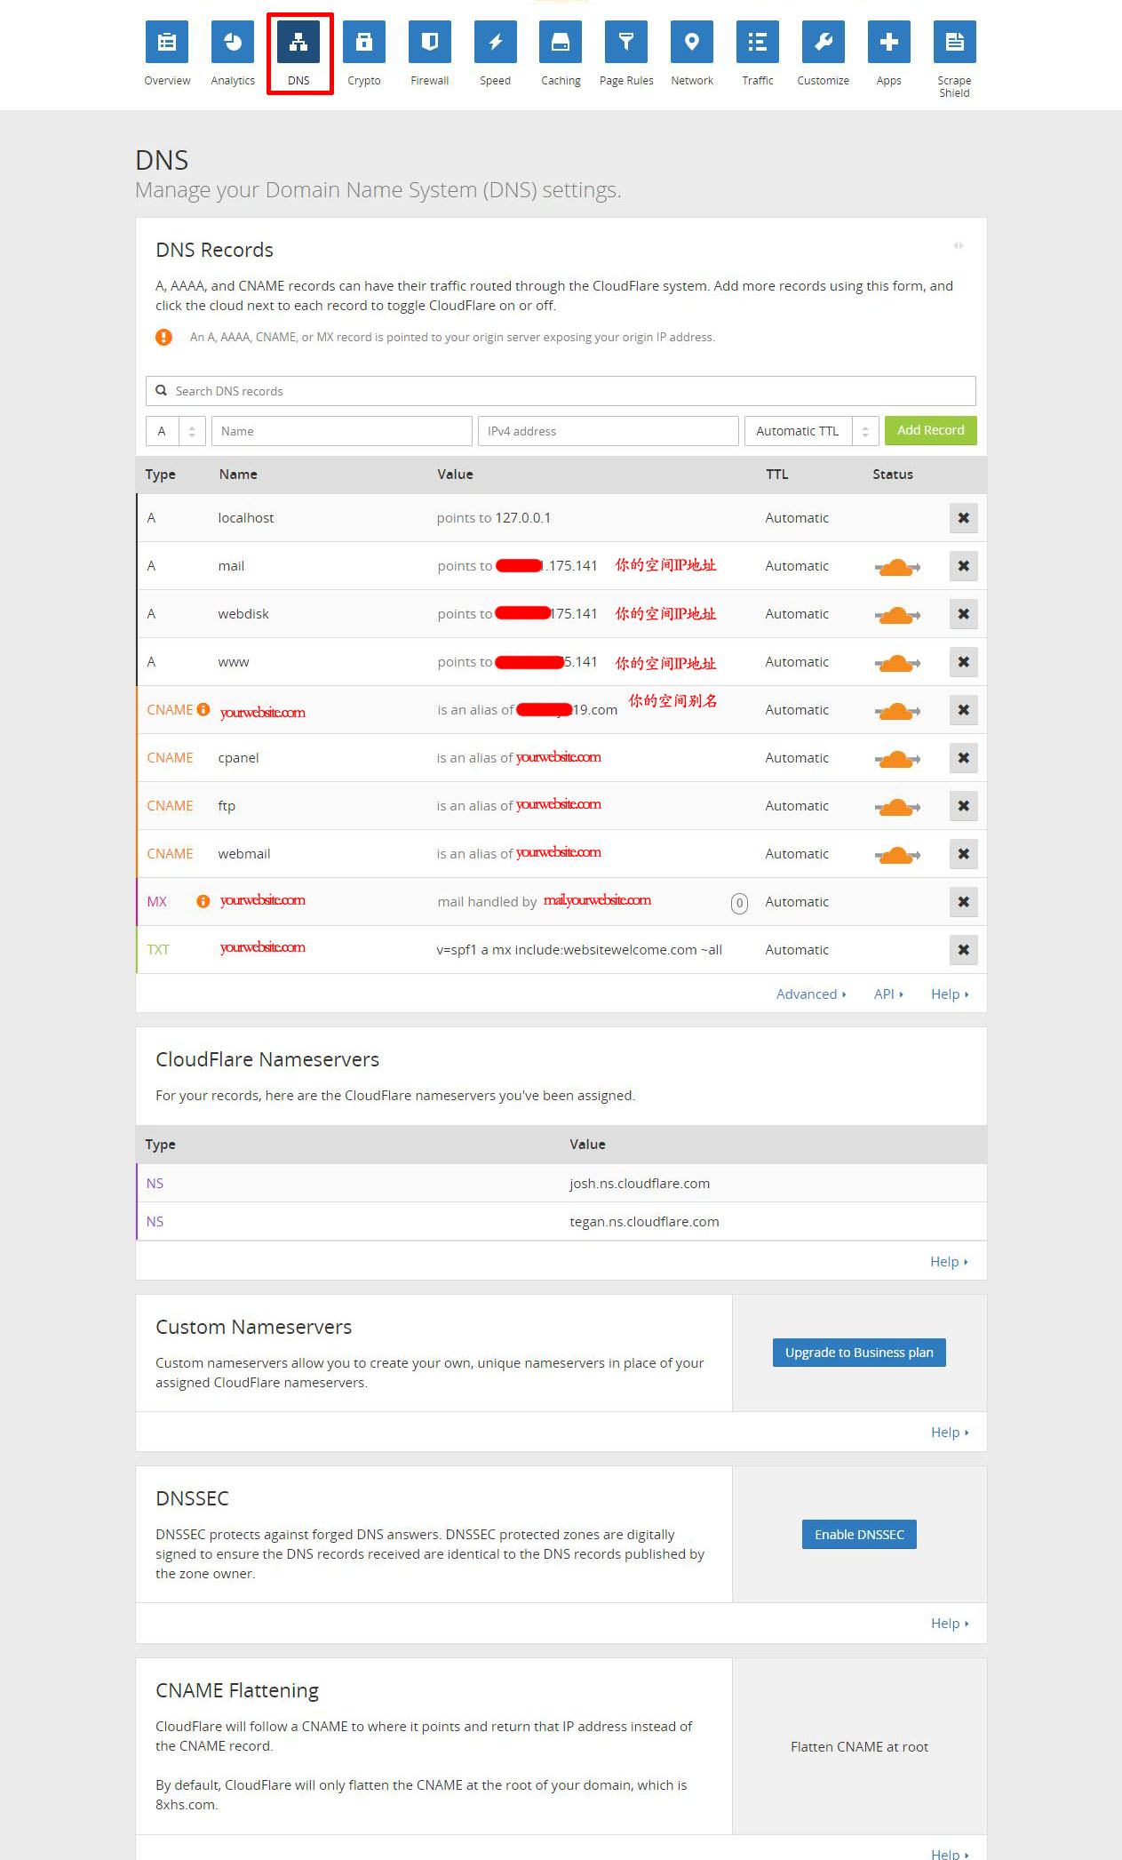
Task: Click Automatic TTL of localhost record
Action: point(797,518)
